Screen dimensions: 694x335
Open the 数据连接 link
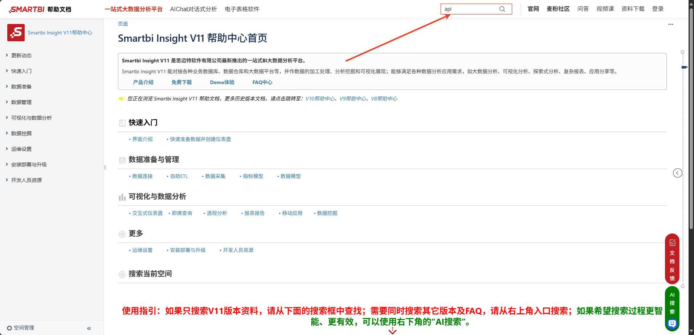[142, 176]
